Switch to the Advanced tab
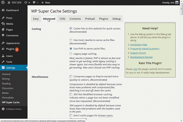 point(49,19)
